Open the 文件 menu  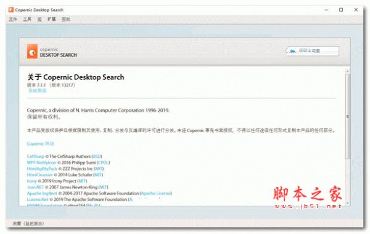click(x=13, y=19)
